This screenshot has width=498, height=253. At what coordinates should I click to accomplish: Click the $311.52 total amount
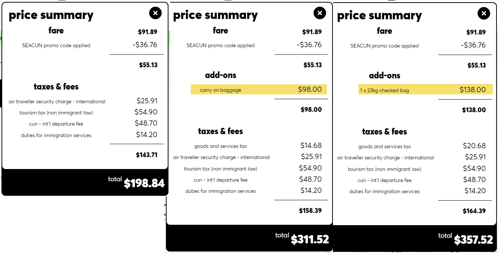tap(310, 239)
